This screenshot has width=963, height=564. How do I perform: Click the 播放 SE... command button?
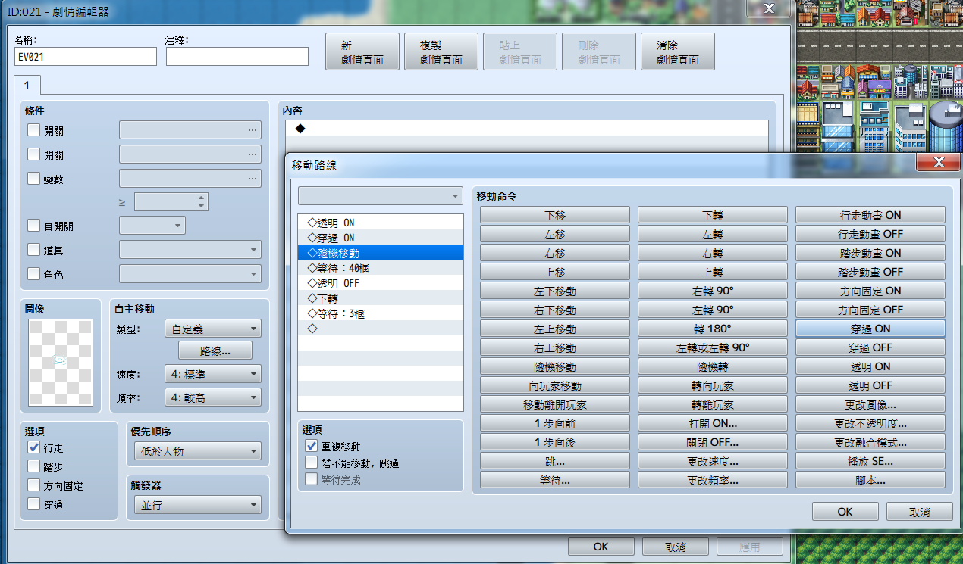[x=870, y=461]
